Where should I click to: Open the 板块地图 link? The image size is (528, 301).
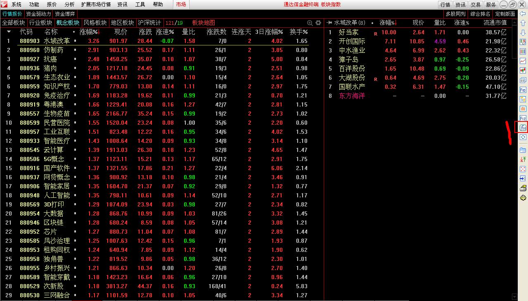tap(204, 23)
